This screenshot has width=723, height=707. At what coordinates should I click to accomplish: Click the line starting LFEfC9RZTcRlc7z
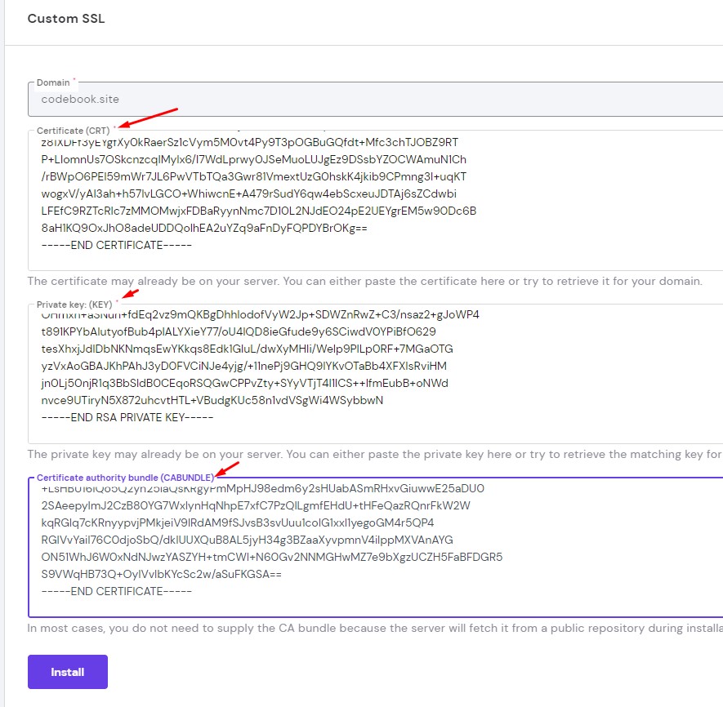coord(259,211)
